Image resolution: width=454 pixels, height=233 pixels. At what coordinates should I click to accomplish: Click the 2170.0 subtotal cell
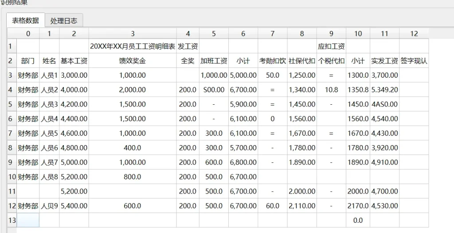[x=358, y=206]
